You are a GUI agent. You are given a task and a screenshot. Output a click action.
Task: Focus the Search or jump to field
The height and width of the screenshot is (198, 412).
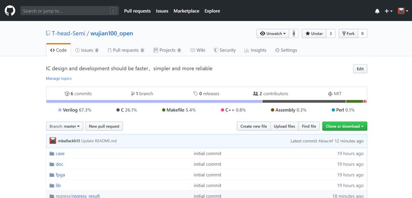click(69, 11)
